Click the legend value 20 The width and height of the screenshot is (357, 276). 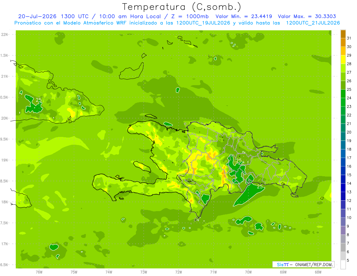[349, 132]
